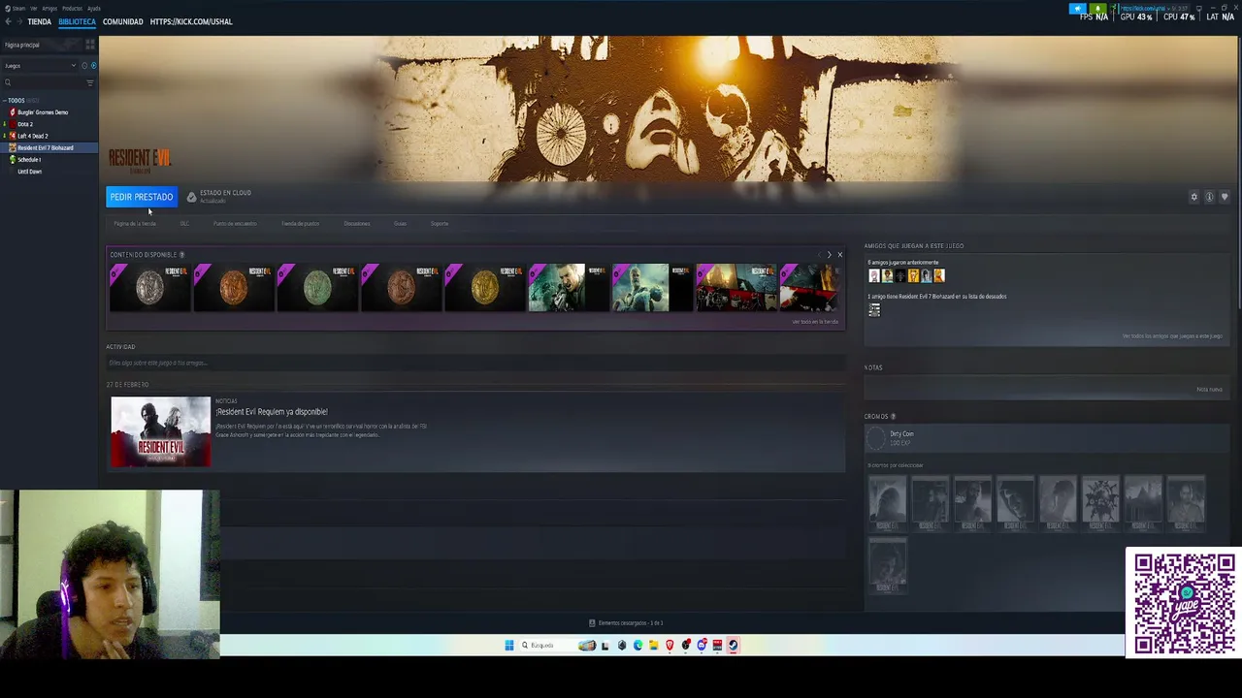
Task: Open the Discusiones link
Action: pos(357,224)
